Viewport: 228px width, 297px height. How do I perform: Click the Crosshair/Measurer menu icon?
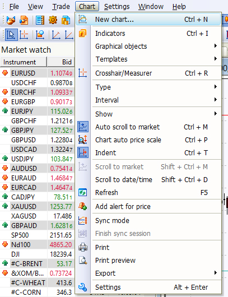[x=83, y=73]
